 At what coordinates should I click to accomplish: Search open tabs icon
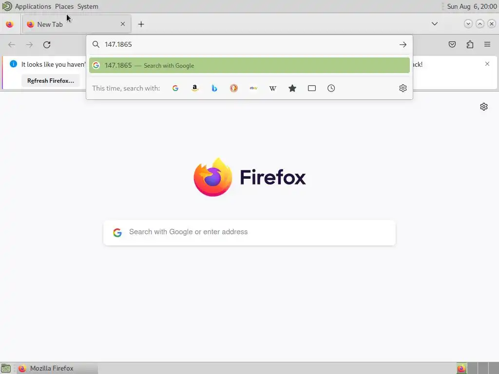[312, 88]
